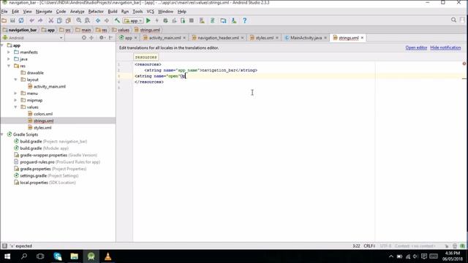The height and width of the screenshot is (263, 468).
Task: Click the Paste toolbar icon
Action: pyautogui.click(x=68, y=20)
